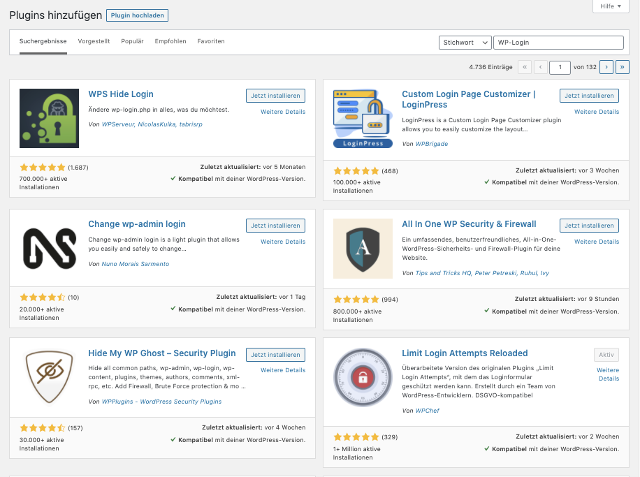The image size is (640, 477).
Task: Open the Limit Login Attempts Reloaded dial icon
Action: [x=363, y=377]
